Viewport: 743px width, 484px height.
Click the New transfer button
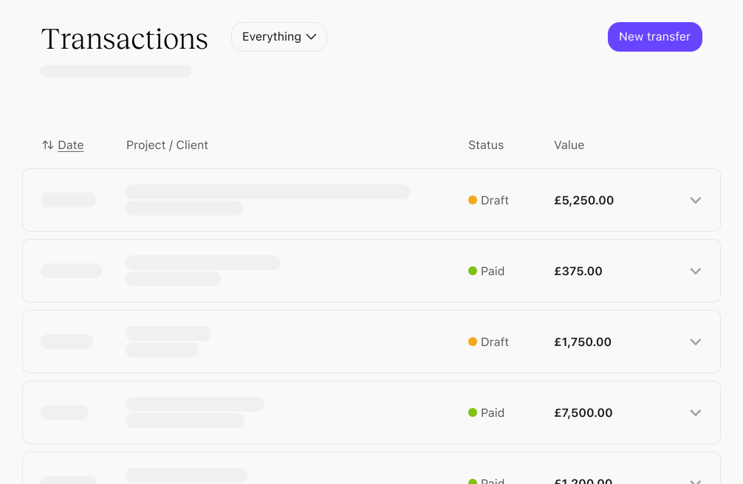point(654,37)
